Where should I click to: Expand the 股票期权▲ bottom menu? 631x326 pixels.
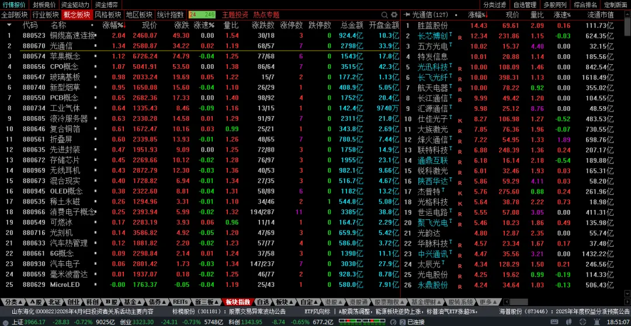tap(389, 302)
